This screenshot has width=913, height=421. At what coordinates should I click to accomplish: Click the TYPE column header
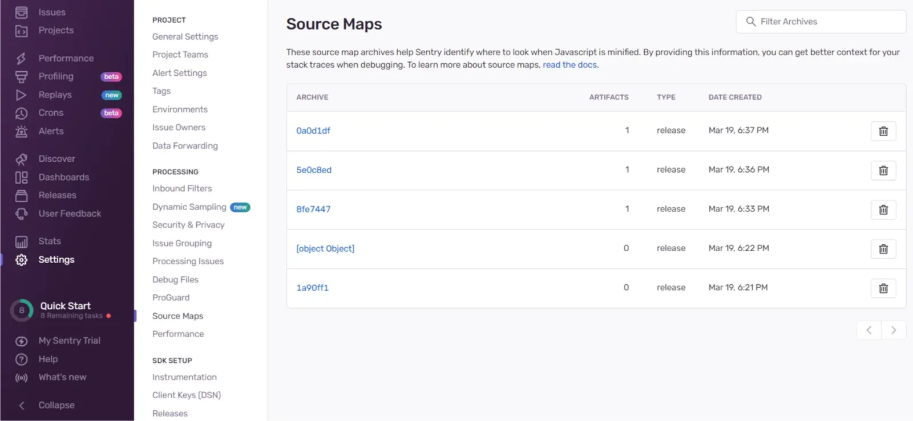click(666, 97)
